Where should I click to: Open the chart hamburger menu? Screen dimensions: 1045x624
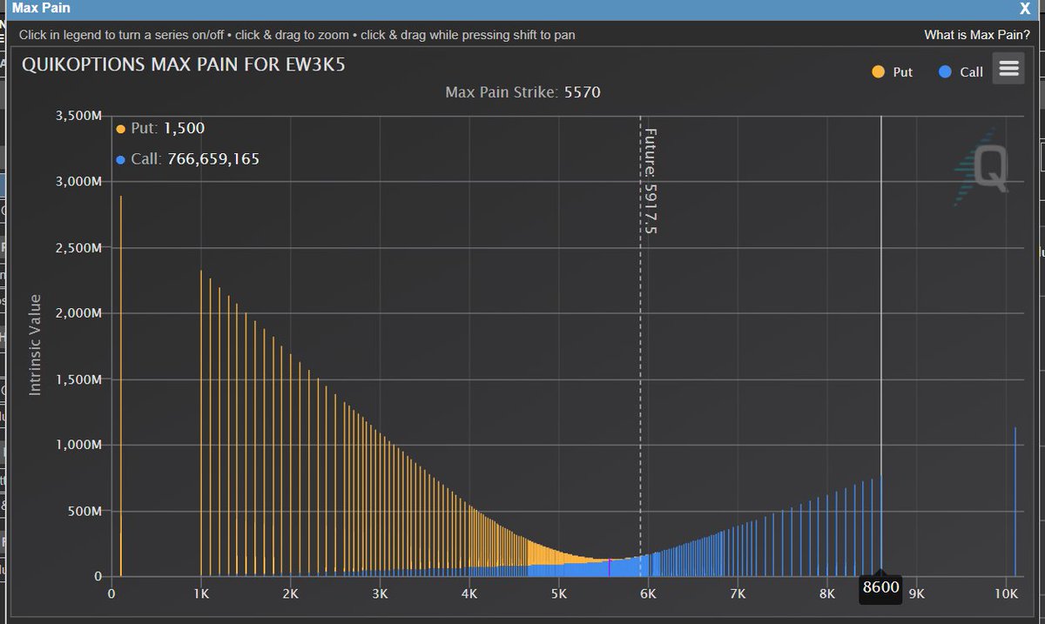coord(1008,70)
